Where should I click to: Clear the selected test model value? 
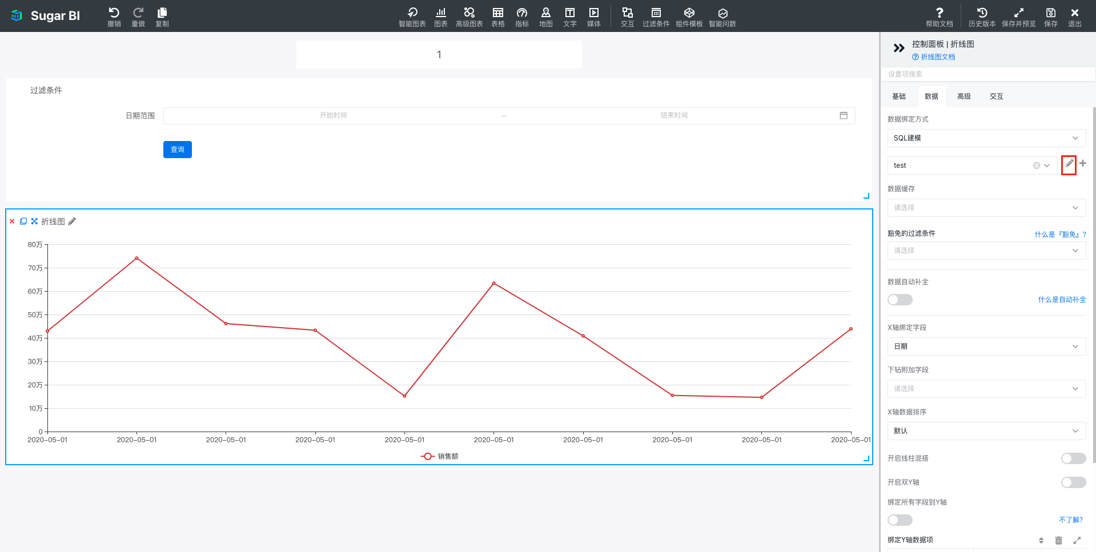coord(1036,166)
